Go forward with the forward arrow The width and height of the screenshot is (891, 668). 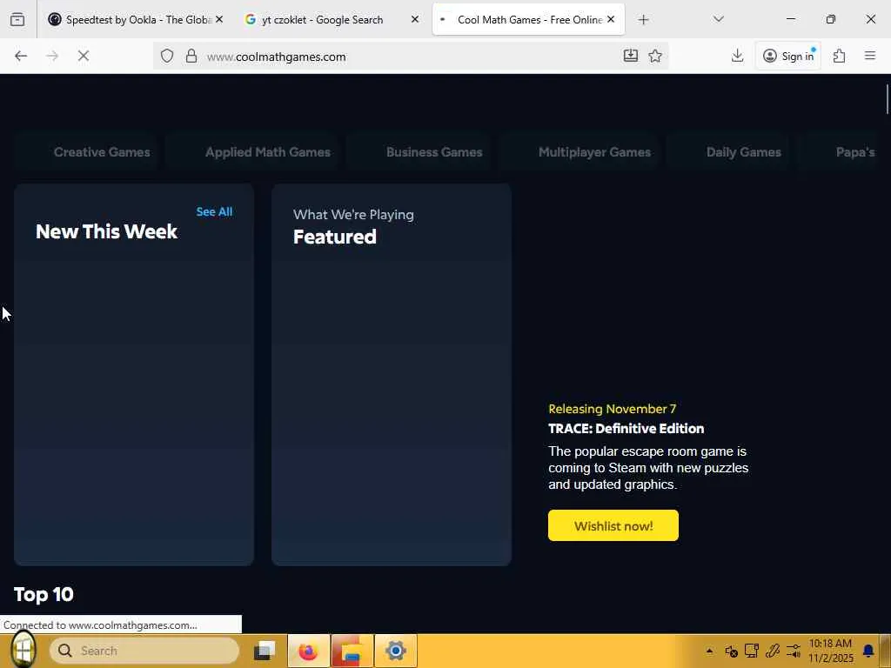point(52,56)
